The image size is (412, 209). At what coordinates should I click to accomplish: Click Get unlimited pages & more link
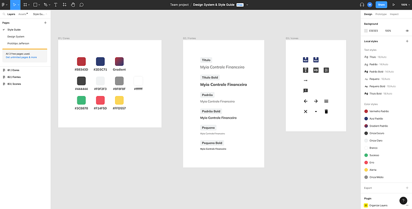[x=21, y=57]
